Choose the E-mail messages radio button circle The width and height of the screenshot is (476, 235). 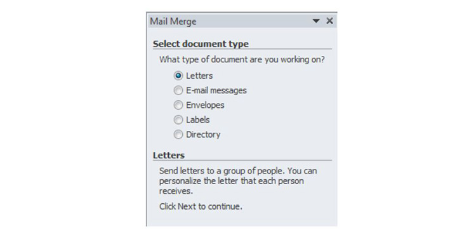coord(178,90)
